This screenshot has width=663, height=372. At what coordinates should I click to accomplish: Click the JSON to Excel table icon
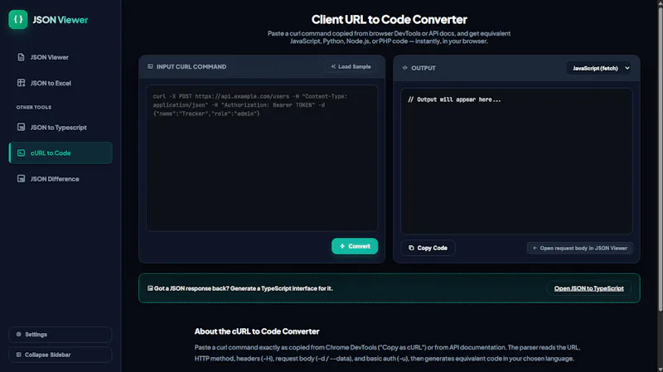pyautogui.click(x=22, y=83)
